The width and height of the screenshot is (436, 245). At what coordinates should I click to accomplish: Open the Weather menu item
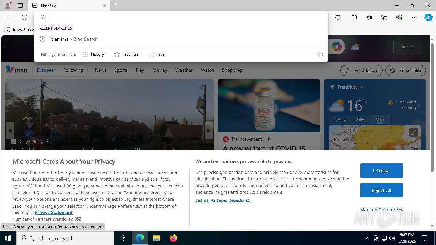(x=184, y=70)
